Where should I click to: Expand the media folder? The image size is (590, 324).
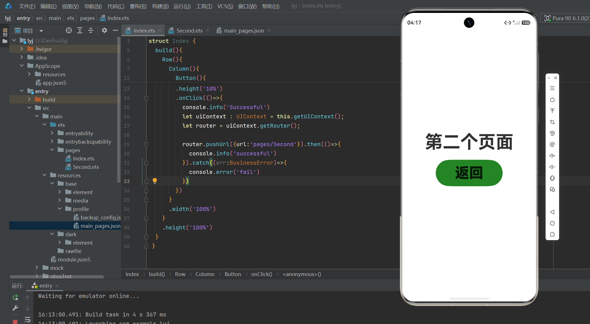(x=60, y=200)
